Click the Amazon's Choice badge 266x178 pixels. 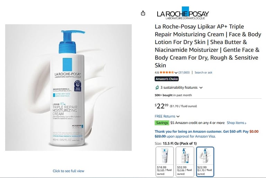tap(167, 79)
